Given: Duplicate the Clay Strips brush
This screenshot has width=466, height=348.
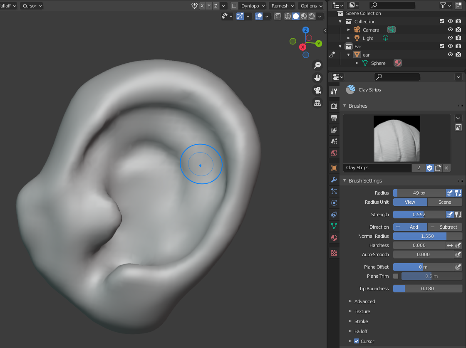Looking at the screenshot, I should (438, 168).
